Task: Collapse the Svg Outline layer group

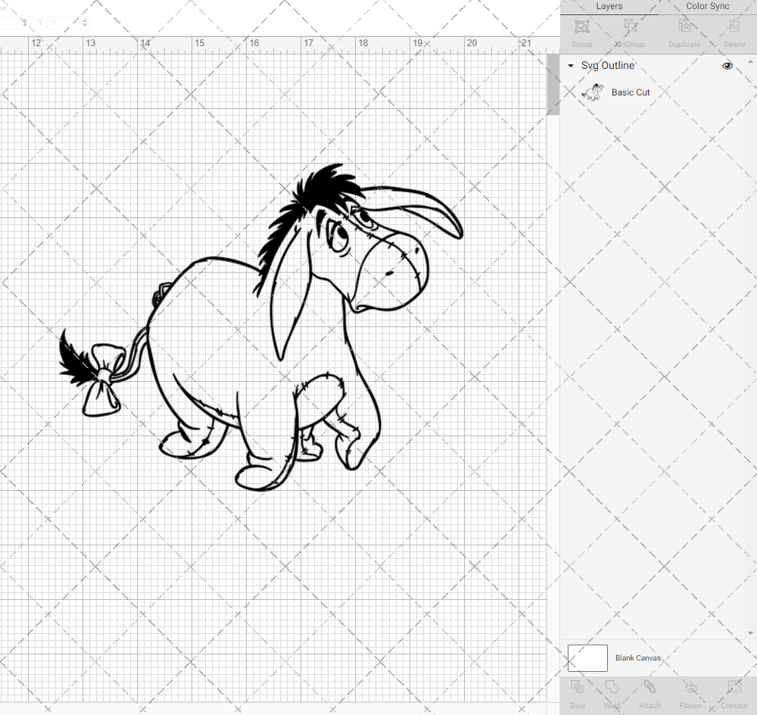Action: (571, 66)
